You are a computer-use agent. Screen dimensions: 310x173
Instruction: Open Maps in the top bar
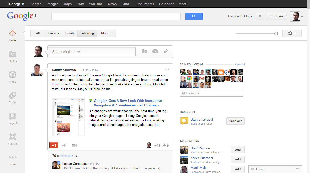coord(68,4)
